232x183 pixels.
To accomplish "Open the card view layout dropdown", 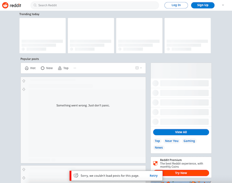I will [x=139, y=68].
